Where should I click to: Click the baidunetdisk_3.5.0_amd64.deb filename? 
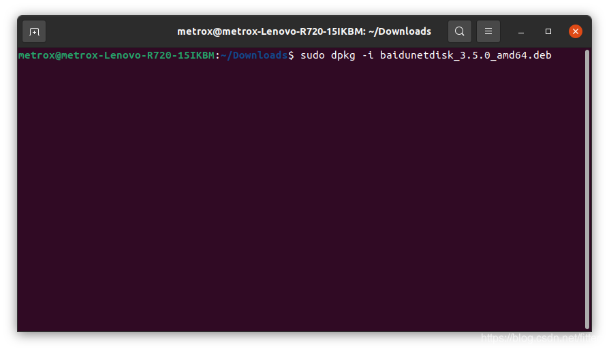click(x=466, y=55)
